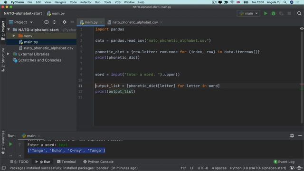Click Locate/Select Opened File target icon
The height and width of the screenshot is (171, 304).
[x=47, y=22]
